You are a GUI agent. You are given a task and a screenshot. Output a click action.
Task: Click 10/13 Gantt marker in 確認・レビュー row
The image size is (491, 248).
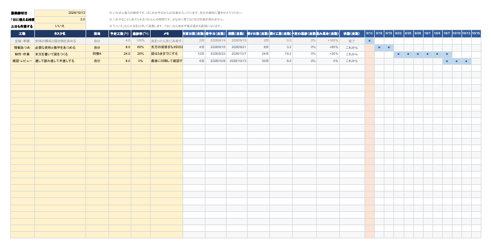[466, 61]
